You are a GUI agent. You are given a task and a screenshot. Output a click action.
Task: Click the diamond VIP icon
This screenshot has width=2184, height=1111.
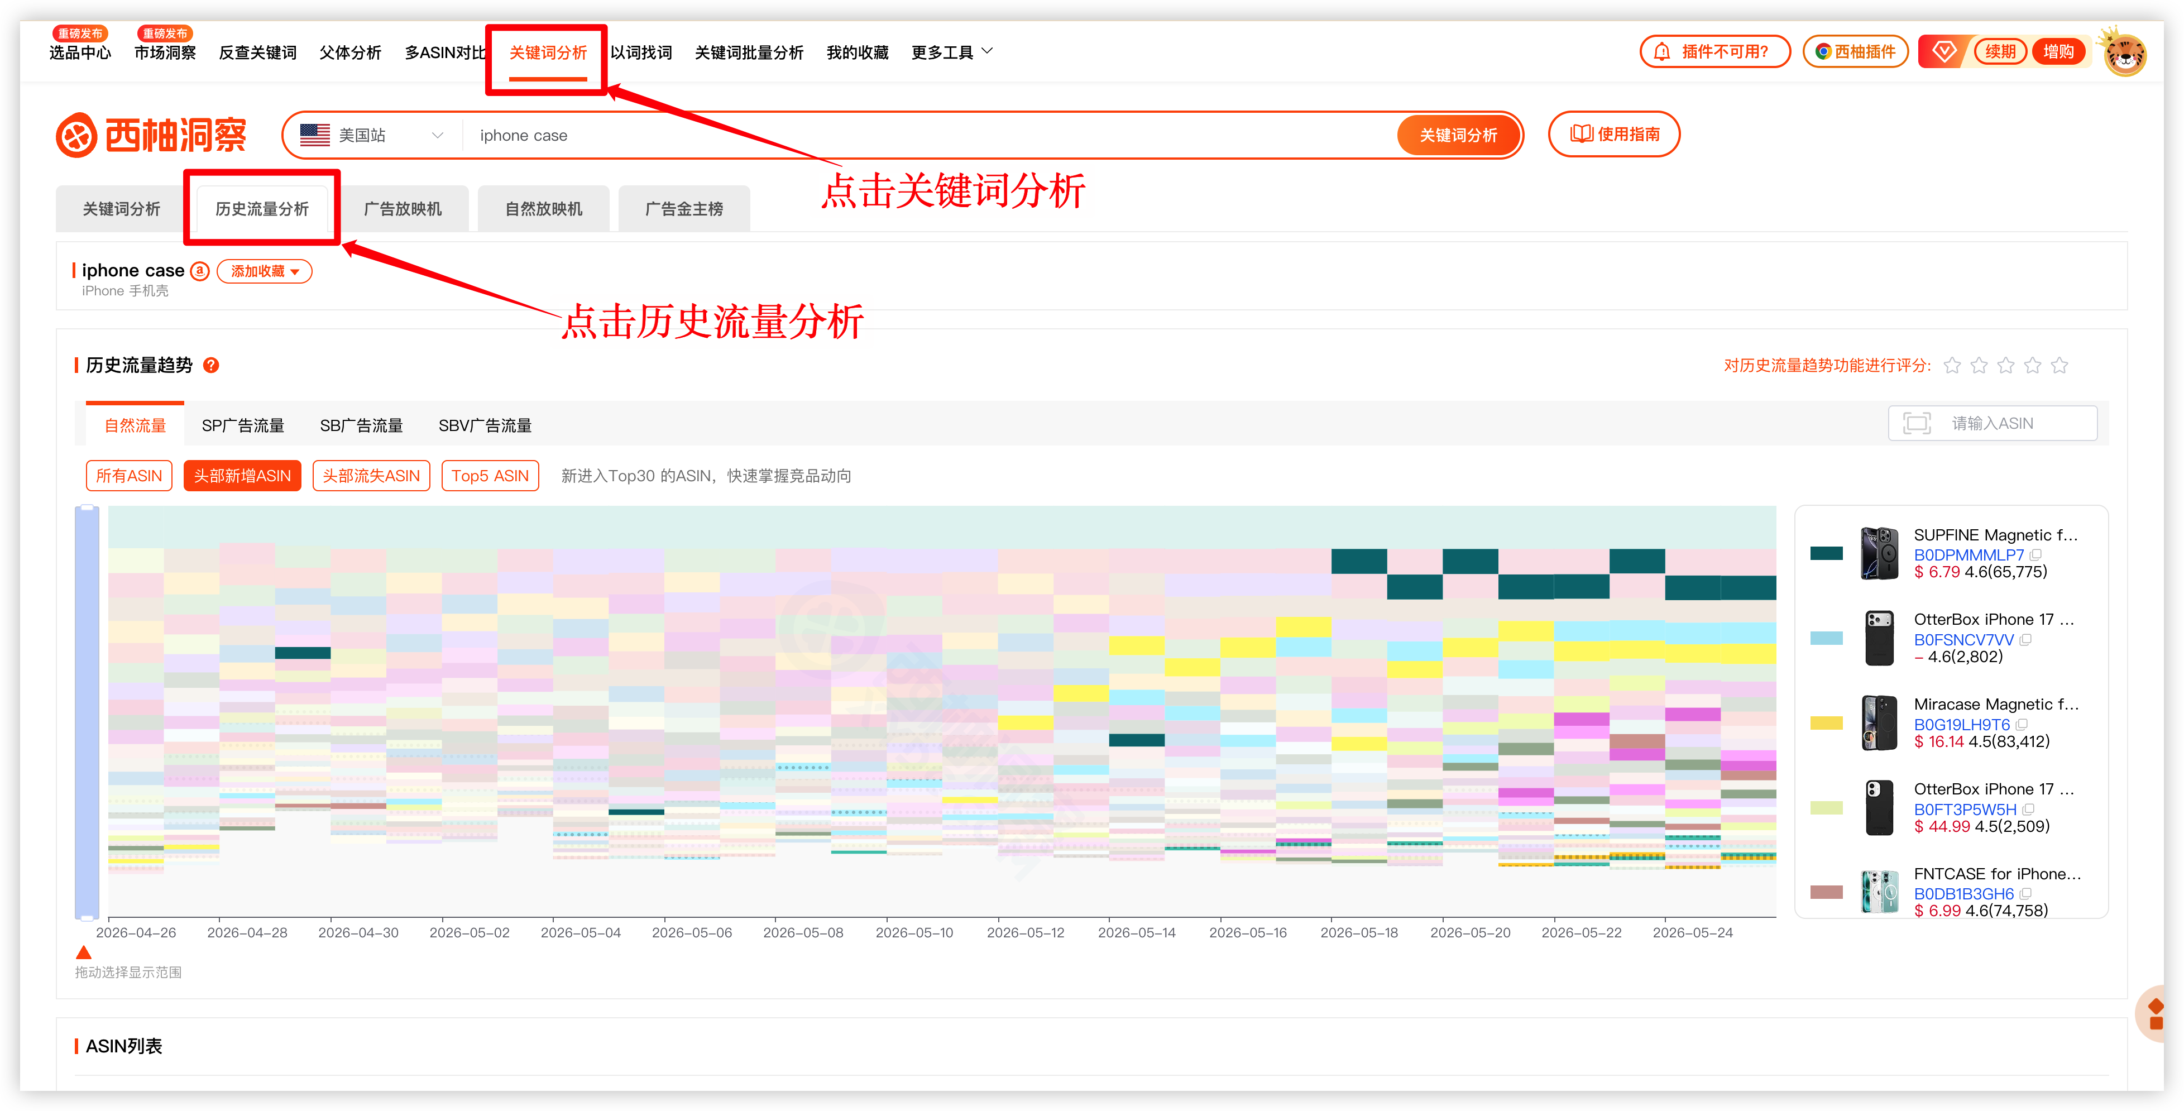pos(1943,52)
